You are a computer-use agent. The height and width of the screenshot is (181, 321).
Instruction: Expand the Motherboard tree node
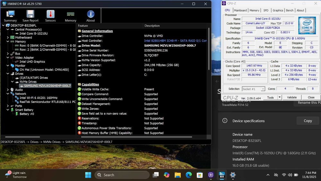[x=8, y=38]
